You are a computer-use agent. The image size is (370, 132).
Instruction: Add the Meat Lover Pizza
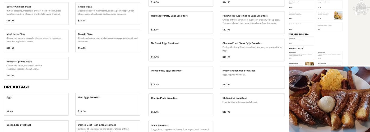[x=36, y=41]
